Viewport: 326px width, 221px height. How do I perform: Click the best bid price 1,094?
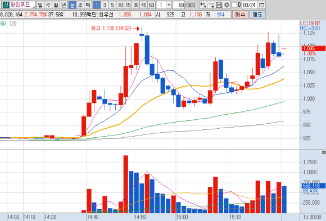click(146, 15)
